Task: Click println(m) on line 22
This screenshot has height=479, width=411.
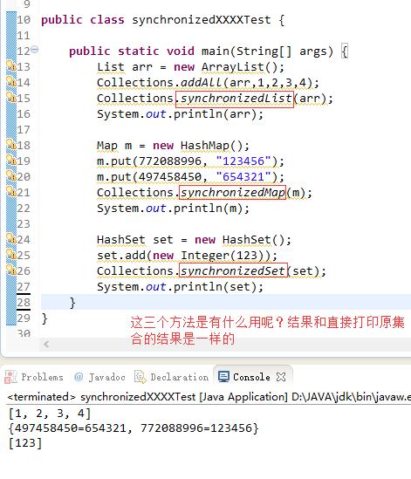Action: pyautogui.click(x=208, y=209)
